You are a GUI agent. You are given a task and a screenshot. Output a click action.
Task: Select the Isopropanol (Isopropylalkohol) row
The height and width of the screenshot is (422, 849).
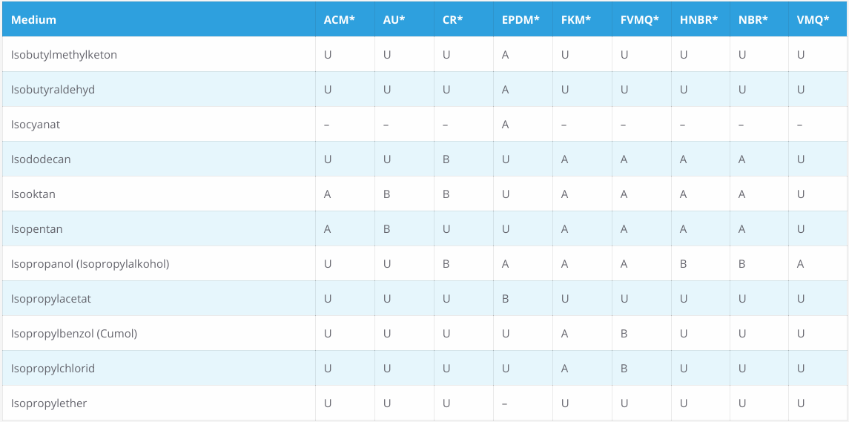tap(424, 264)
